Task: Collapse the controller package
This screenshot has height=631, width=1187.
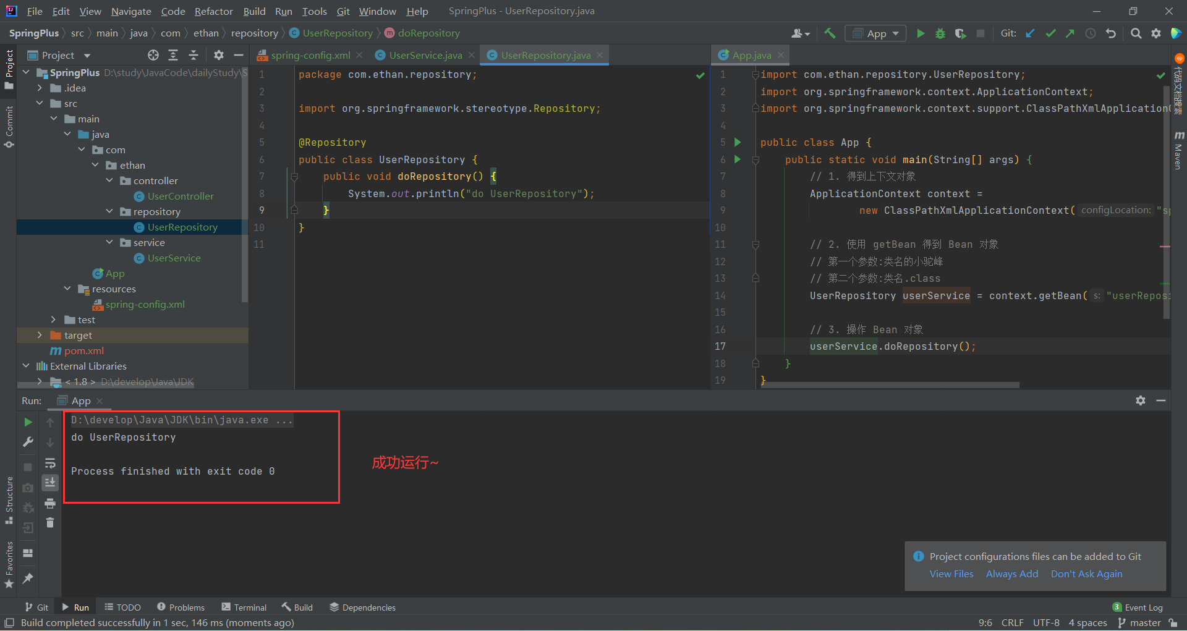Action: point(109,180)
